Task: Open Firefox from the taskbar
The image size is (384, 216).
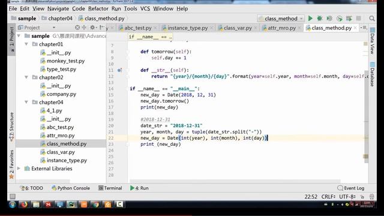Action: pos(24,204)
